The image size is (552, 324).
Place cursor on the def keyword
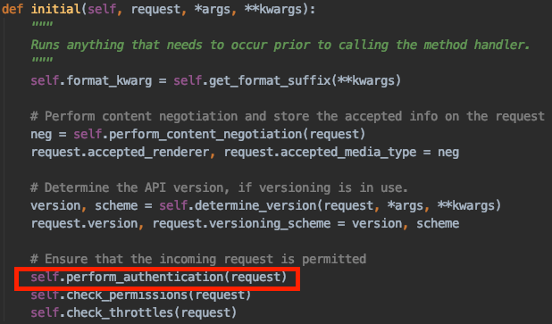click(x=13, y=9)
